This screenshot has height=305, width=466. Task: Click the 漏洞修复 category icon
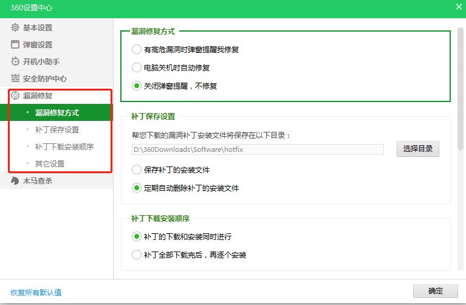pos(15,95)
